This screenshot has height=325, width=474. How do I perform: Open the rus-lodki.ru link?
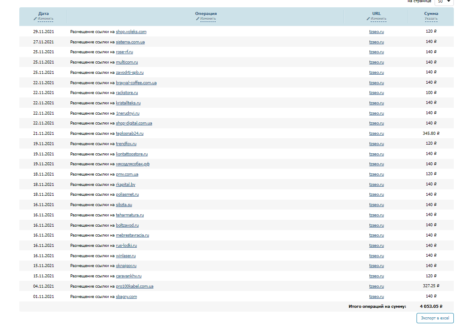click(x=127, y=246)
